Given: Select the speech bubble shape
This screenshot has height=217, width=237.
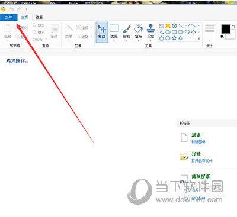Looking at the screenshot, I should point(187,32).
